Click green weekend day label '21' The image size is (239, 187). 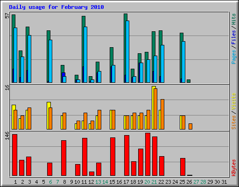(x=154, y=182)
